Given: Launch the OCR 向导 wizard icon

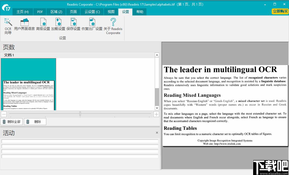Looking at the screenshot, I should tap(8, 26).
